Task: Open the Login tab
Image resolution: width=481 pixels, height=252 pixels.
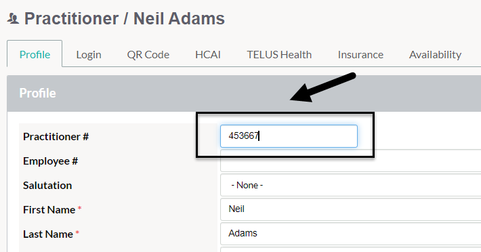Action: tap(89, 55)
